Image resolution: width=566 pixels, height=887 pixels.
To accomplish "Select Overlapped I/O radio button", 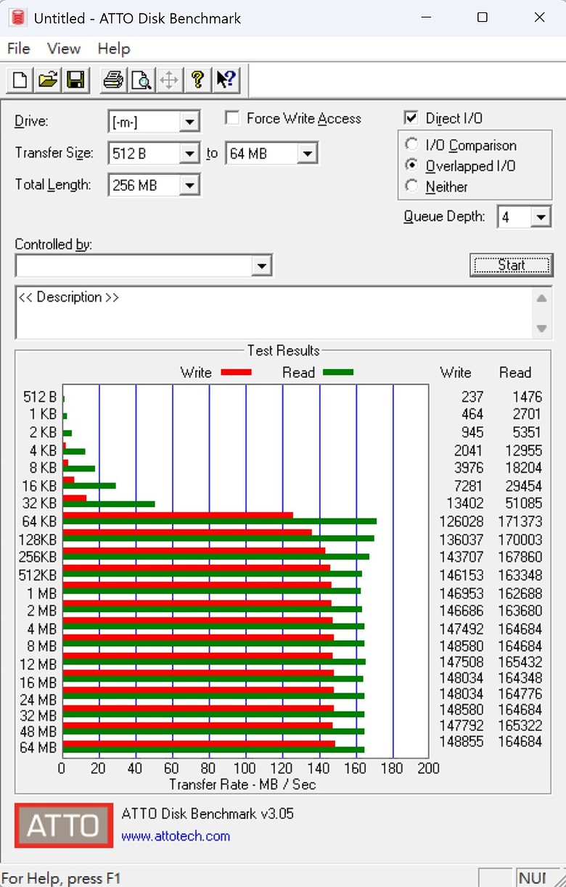I will point(412,165).
